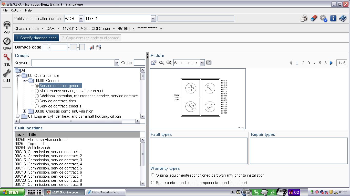Open the Keyword dropdown arrow
The width and height of the screenshot is (350, 196).
click(117, 63)
